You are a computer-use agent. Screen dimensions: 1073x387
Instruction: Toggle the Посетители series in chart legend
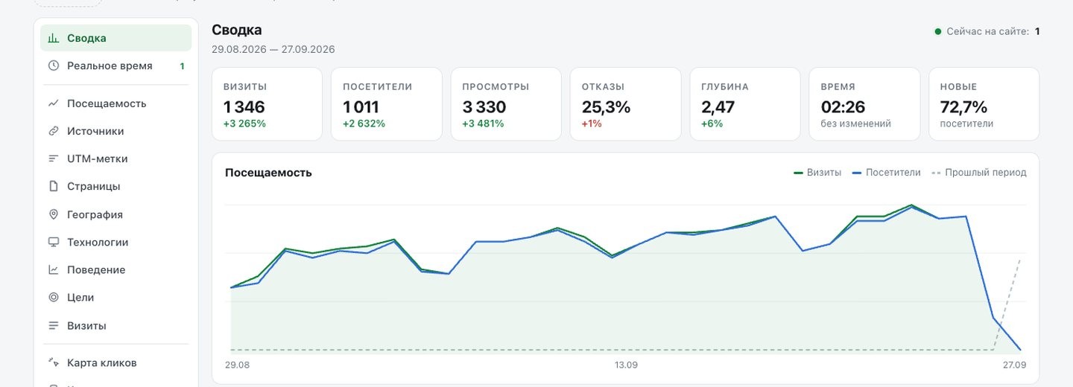[887, 172]
